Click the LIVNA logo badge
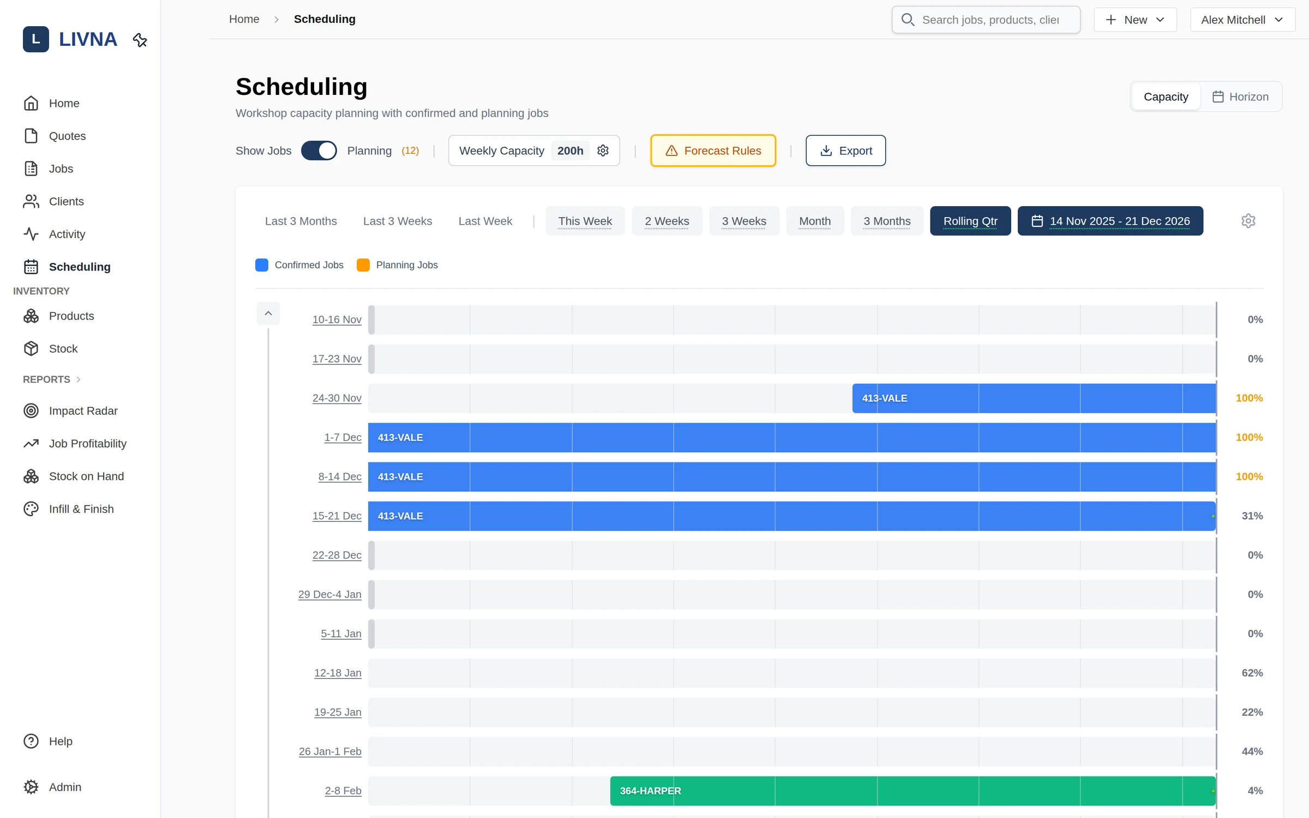1309x818 pixels. coord(36,39)
